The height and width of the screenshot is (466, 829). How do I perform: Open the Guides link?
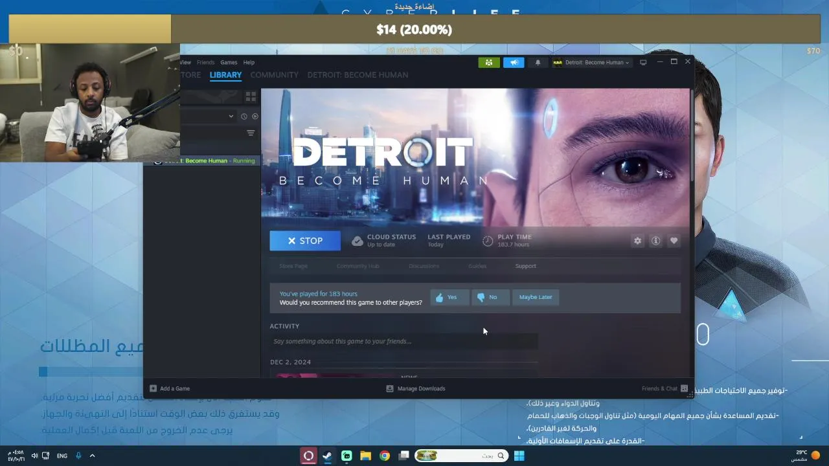[x=477, y=266]
